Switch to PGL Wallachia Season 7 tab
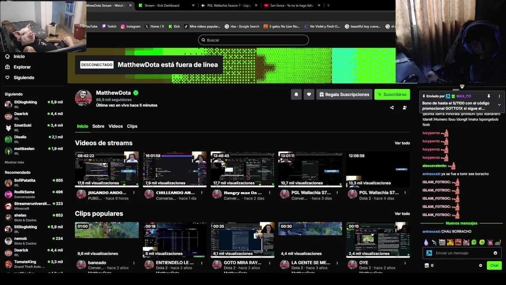Viewport: 506px width, 285px height. click(229, 6)
